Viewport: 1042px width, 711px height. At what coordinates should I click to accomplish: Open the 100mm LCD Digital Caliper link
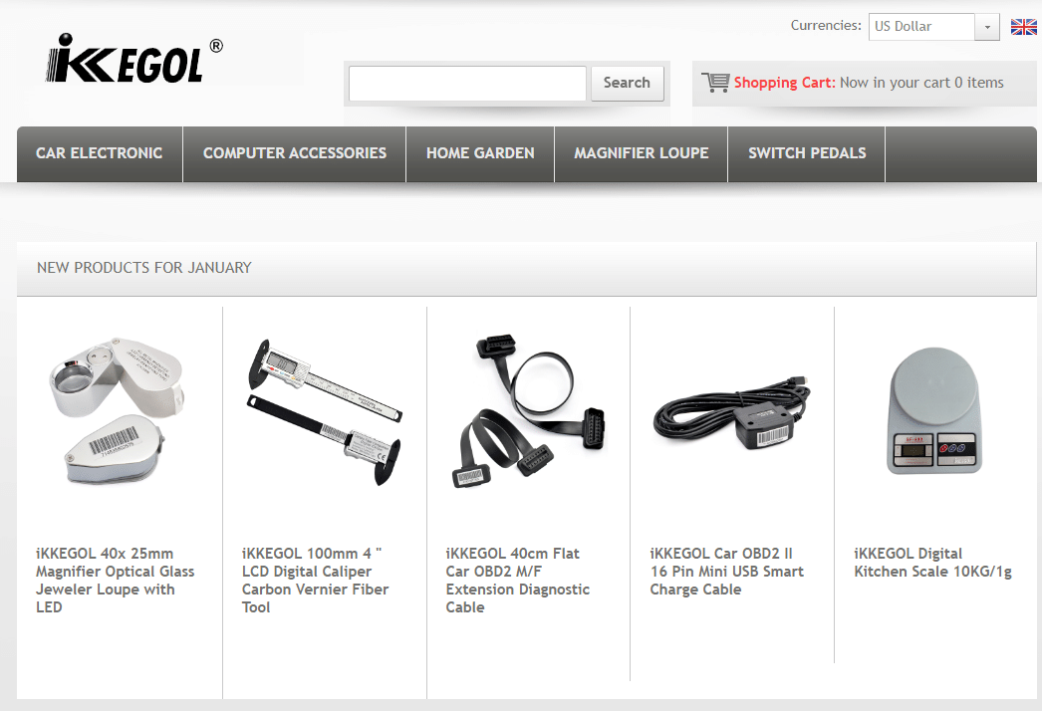[315, 581]
